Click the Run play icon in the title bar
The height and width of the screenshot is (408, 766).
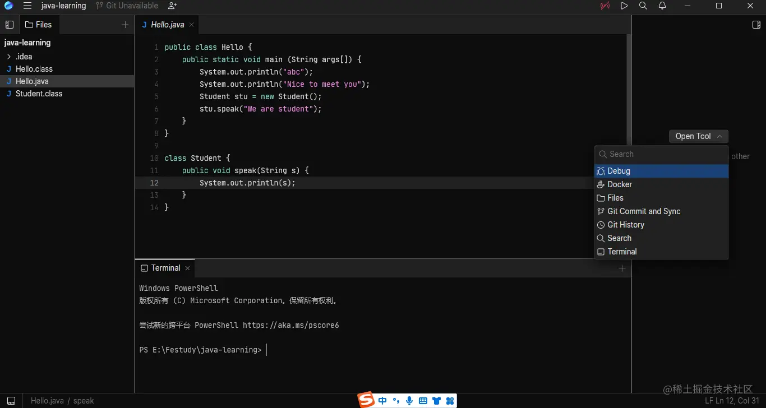click(624, 6)
